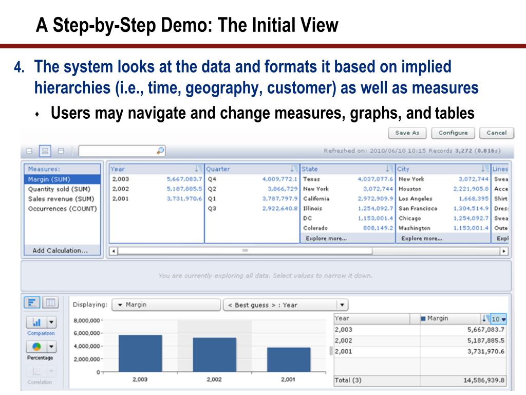The width and height of the screenshot is (526, 395).
Task: Choose the Percentage pie chart icon
Action: click(36, 346)
